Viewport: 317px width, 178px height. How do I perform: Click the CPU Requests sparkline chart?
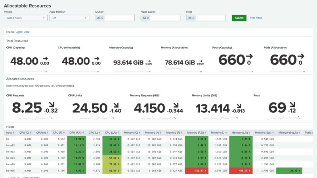click(x=35, y=118)
